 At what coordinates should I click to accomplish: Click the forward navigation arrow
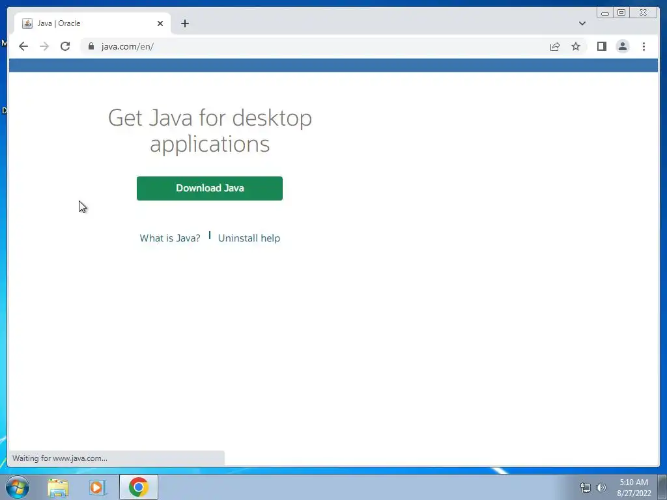[44, 46]
